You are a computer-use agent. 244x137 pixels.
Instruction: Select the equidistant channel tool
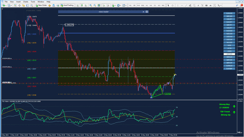tap(190, 5)
